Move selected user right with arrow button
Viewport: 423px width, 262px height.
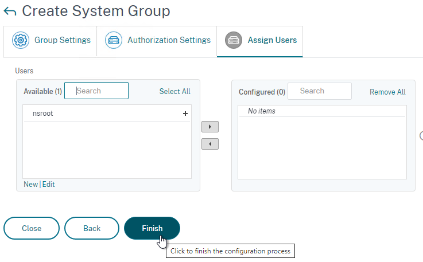click(210, 127)
